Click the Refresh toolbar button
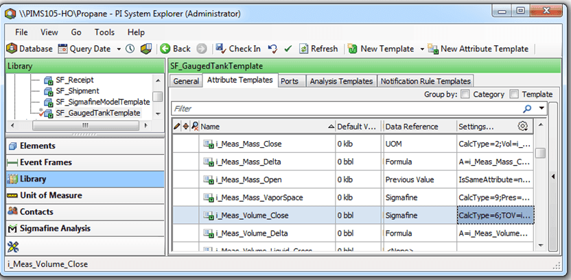571x280 pixels. 318,49
